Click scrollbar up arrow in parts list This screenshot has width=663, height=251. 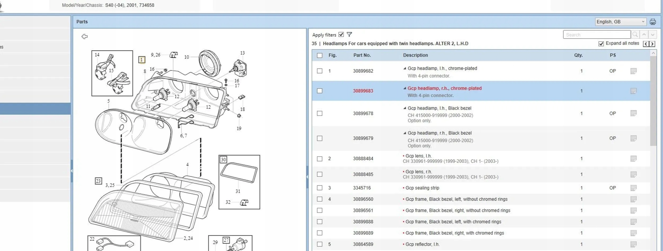point(653,53)
